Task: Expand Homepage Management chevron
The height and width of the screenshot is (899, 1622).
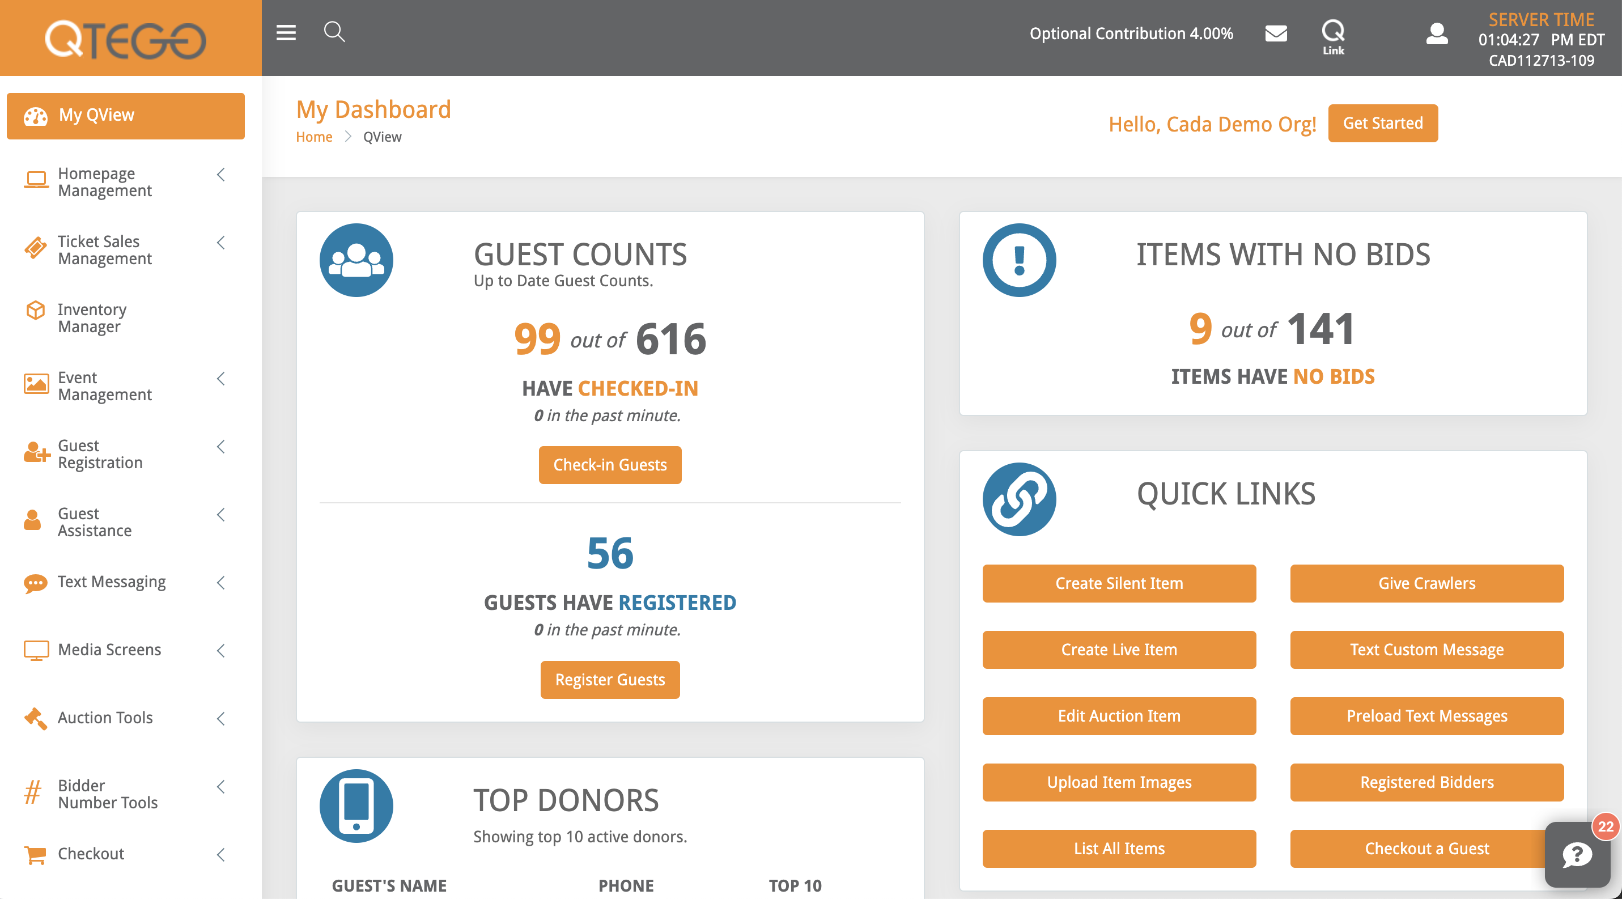Action: pyautogui.click(x=221, y=175)
